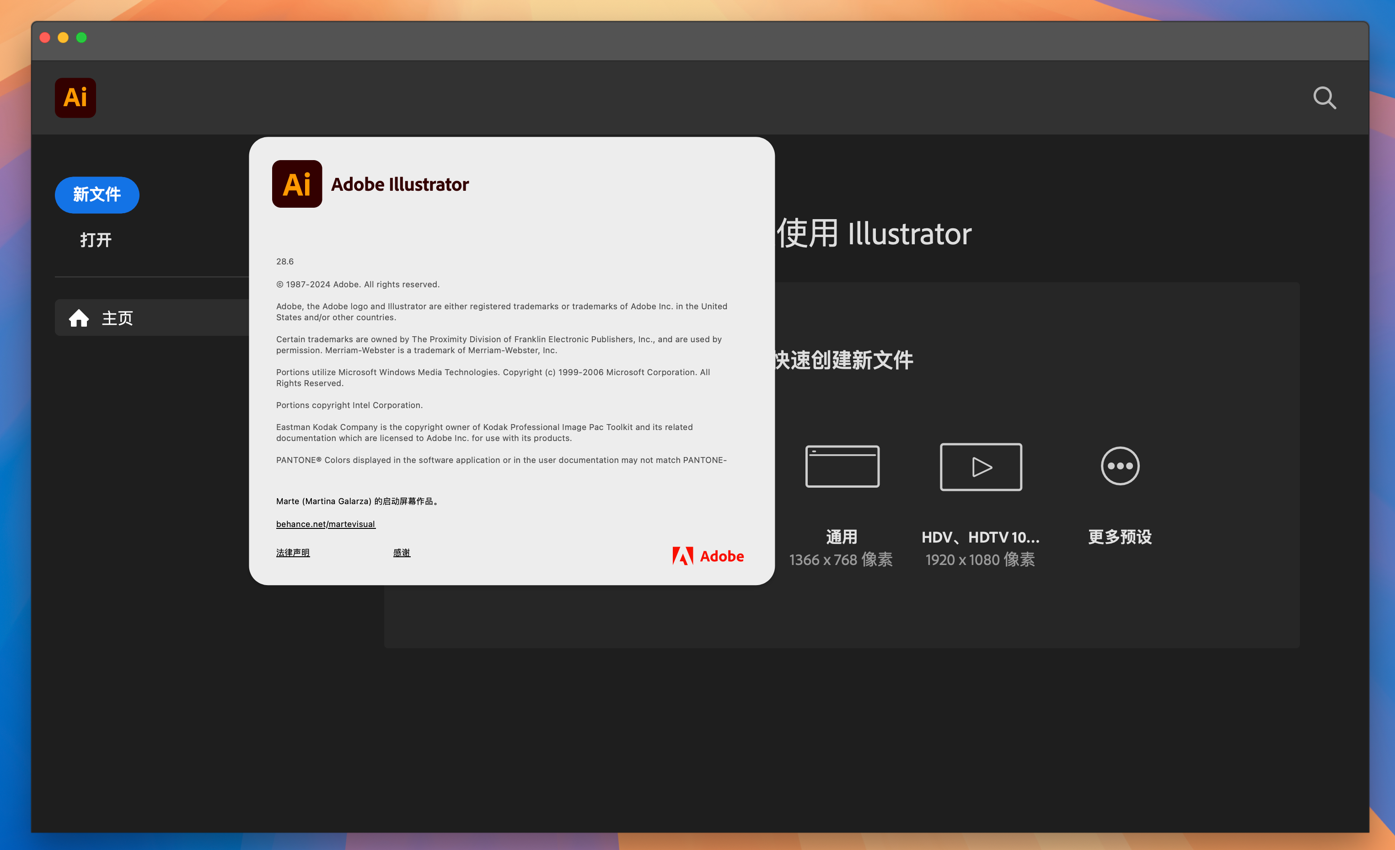Viewport: 1395px width, 850px height.
Task: Click the Adobe trademarks paragraph starting "Adobe, the Adobe logo"
Action: click(x=502, y=312)
